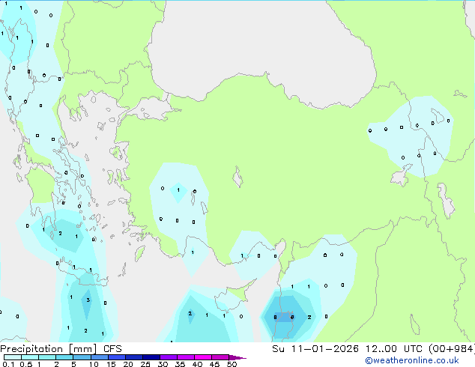Click the legend label '45'
The image size is (475, 367).
click(x=214, y=364)
